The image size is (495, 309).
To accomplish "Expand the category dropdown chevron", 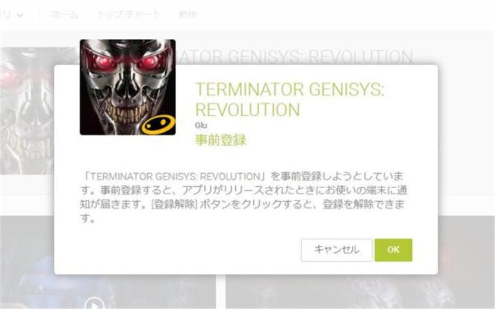I will tap(20, 15).
